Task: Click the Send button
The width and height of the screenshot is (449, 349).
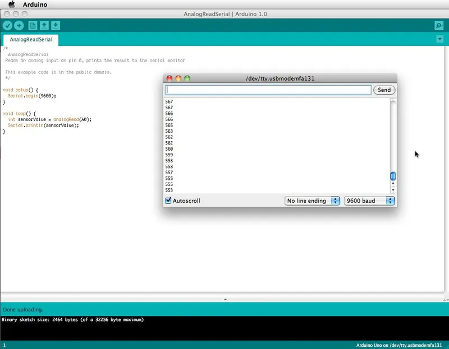Action: 384,90
